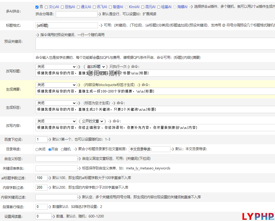275x221 pixels.
Task: Enable the 通义AI checkbox
Action: 78,7
